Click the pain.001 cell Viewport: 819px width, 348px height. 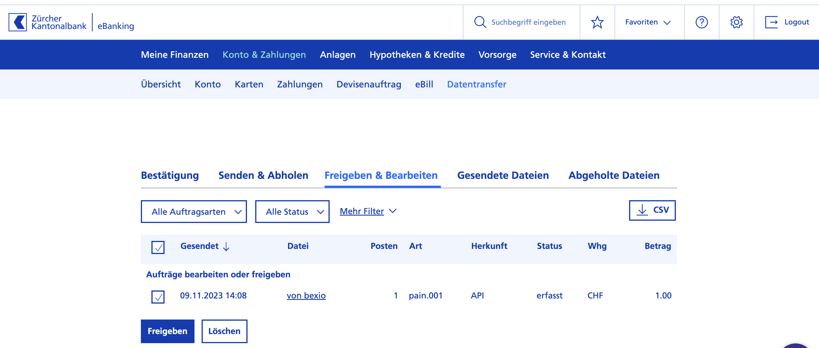tap(425, 296)
